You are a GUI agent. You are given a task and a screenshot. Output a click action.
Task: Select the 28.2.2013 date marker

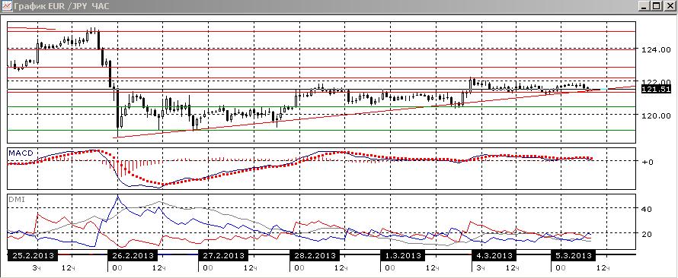(315, 255)
